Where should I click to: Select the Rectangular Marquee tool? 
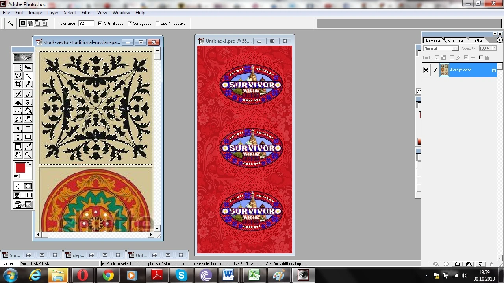[18, 68]
